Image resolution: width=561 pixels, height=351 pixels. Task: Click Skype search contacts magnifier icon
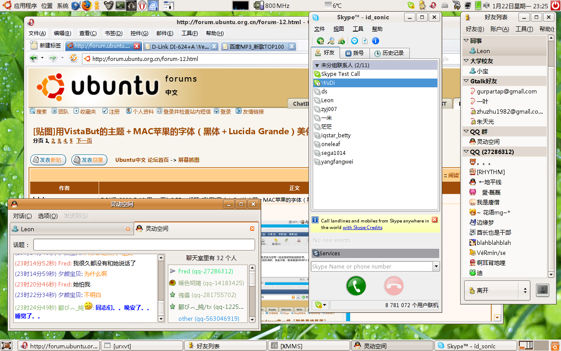click(331, 41)
